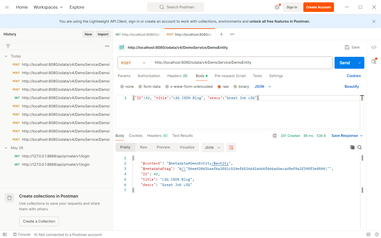Image resolution: width=381 pixels, height=238 pixels.
Task: Click the Import button
Action: tap(103, 34)
